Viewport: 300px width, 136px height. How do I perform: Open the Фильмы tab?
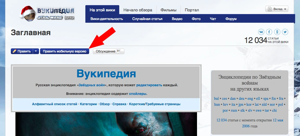click(x=168, y=10)
